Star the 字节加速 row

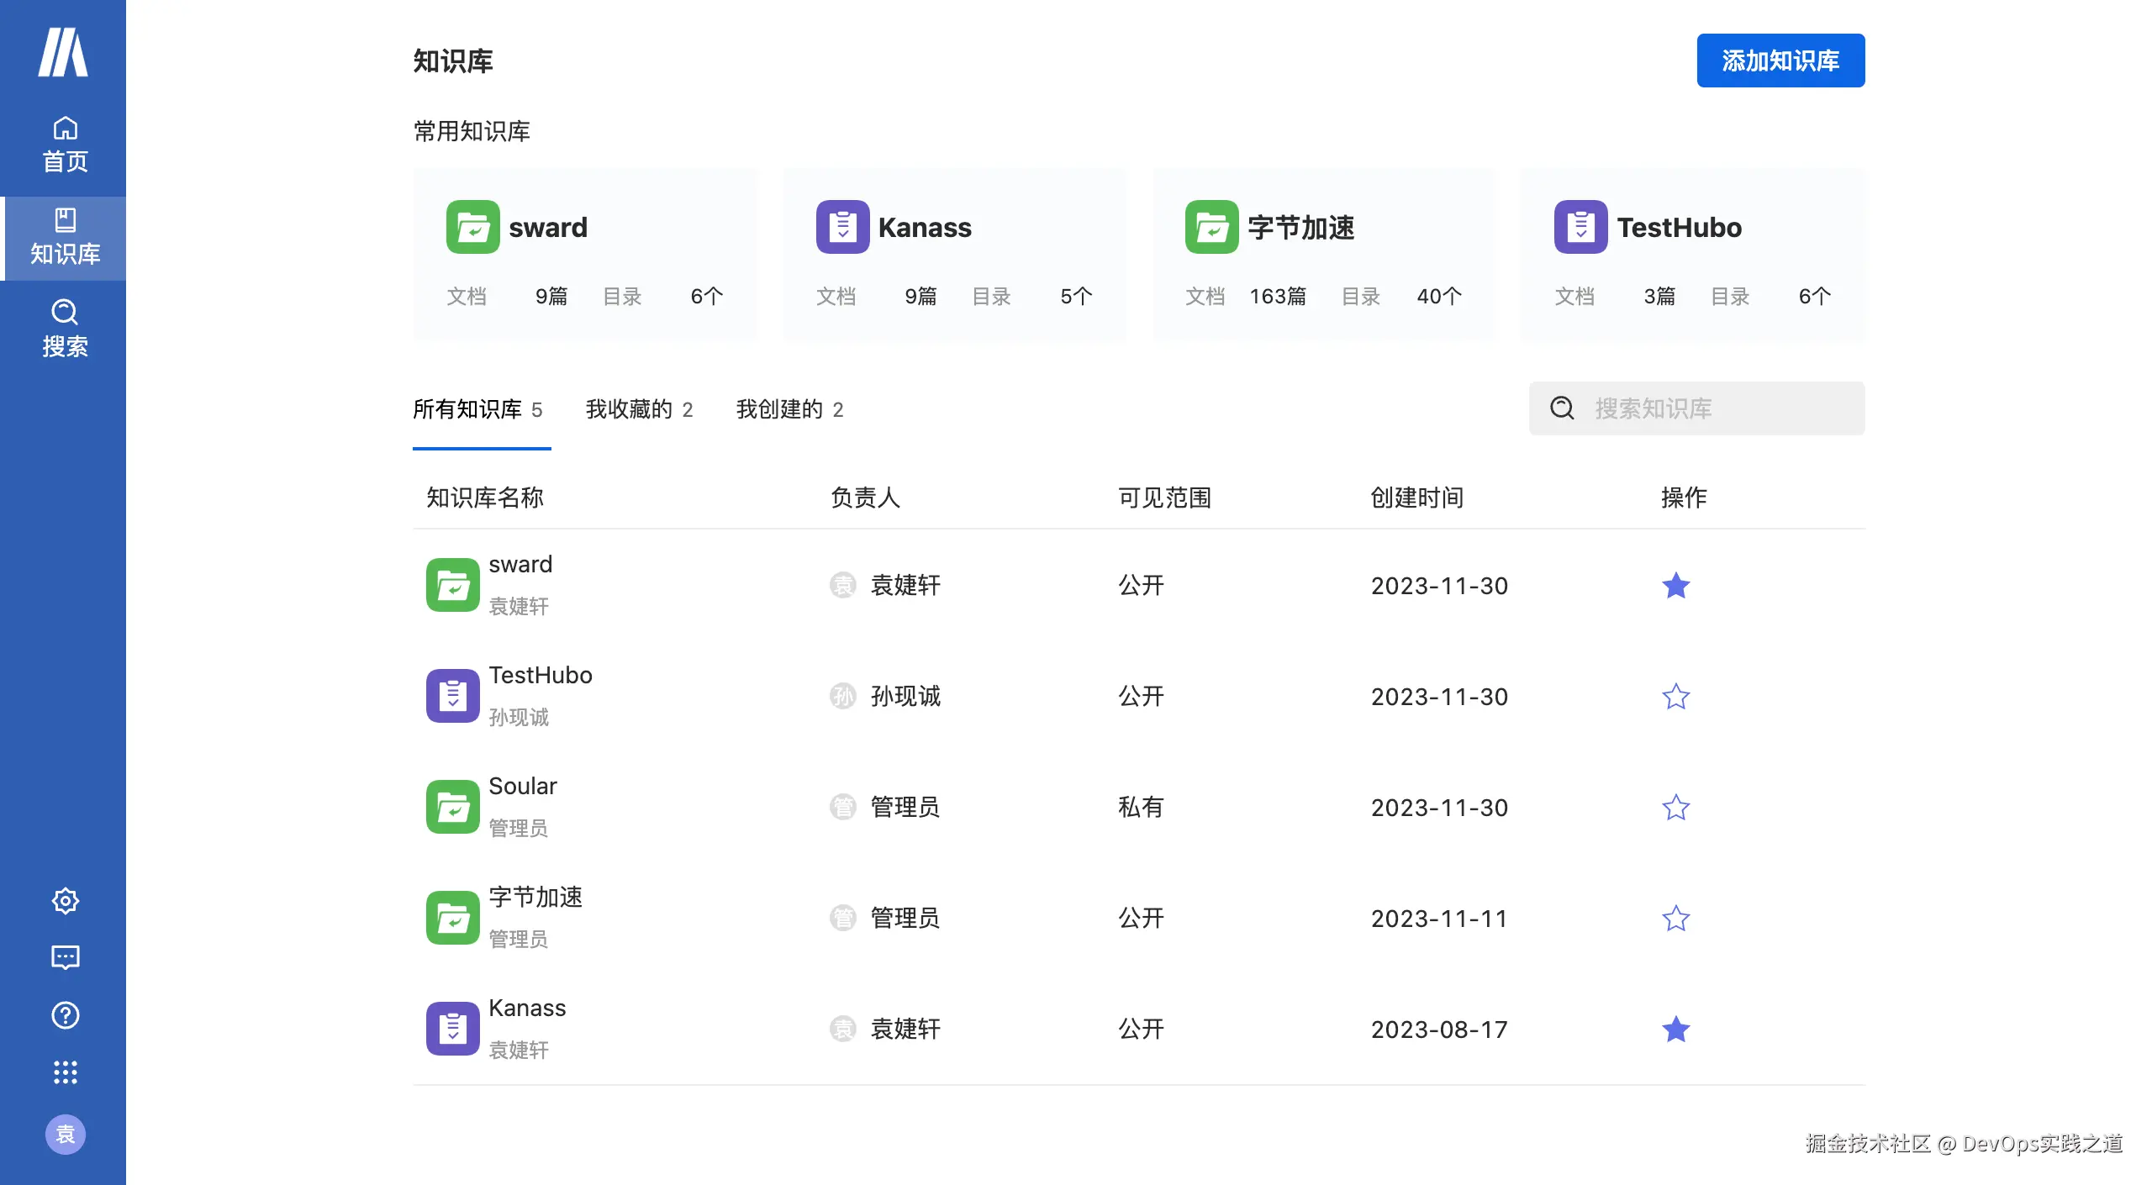pyautogui.click(x=1675, y=919)
